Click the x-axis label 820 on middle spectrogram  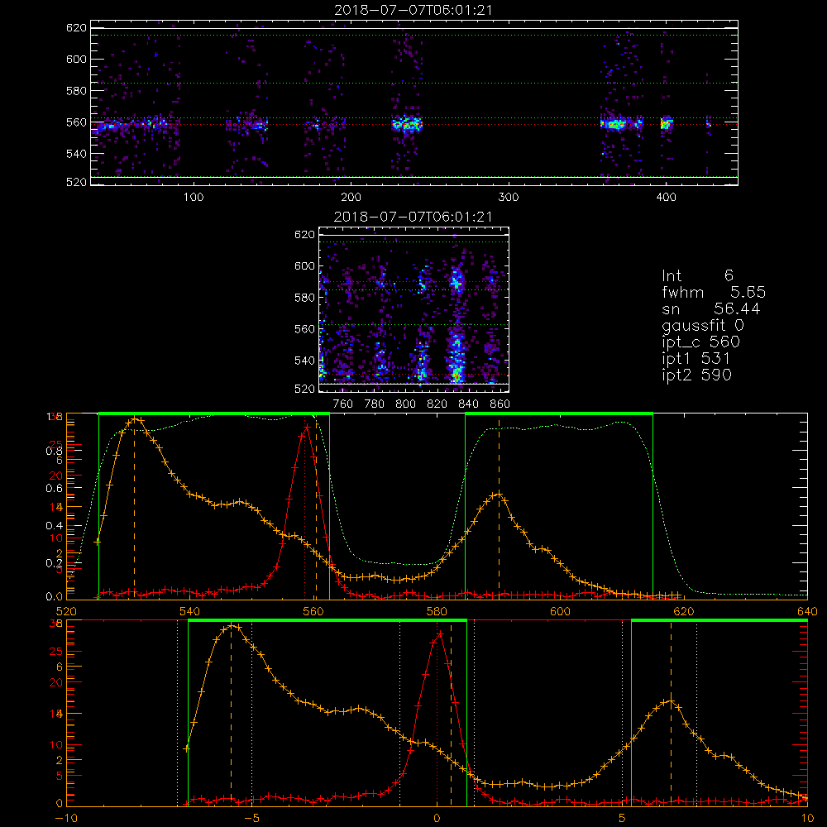pyautogui.click(x=437, y=404)
